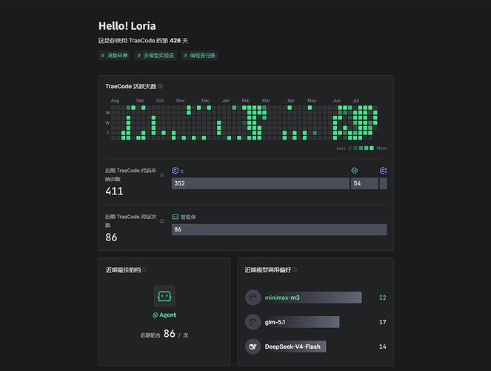This screenshot has width=491, height=371.
Task: Click the small 智能体 robot icon
Action: pyautogui.click(x=176, y=217)
